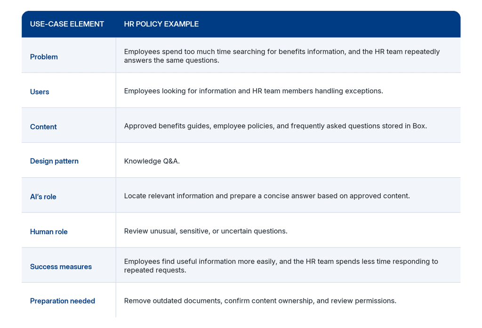
Task: Select the Success measures row label
Action: pyautogui.click(x=61, y=267)
